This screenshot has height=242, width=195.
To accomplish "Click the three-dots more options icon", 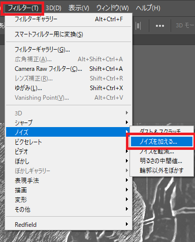I will [x=160, y=26].
